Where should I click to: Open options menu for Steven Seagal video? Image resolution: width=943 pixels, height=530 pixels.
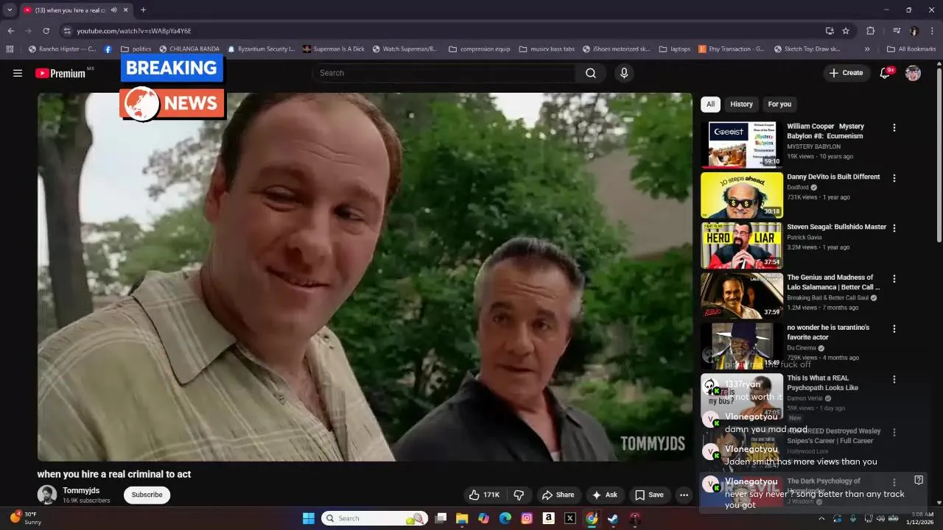click(x=894, y=228)
